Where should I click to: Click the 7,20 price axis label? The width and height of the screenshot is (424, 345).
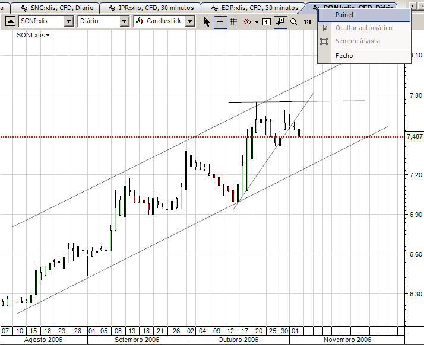click(x=416, y=175)
